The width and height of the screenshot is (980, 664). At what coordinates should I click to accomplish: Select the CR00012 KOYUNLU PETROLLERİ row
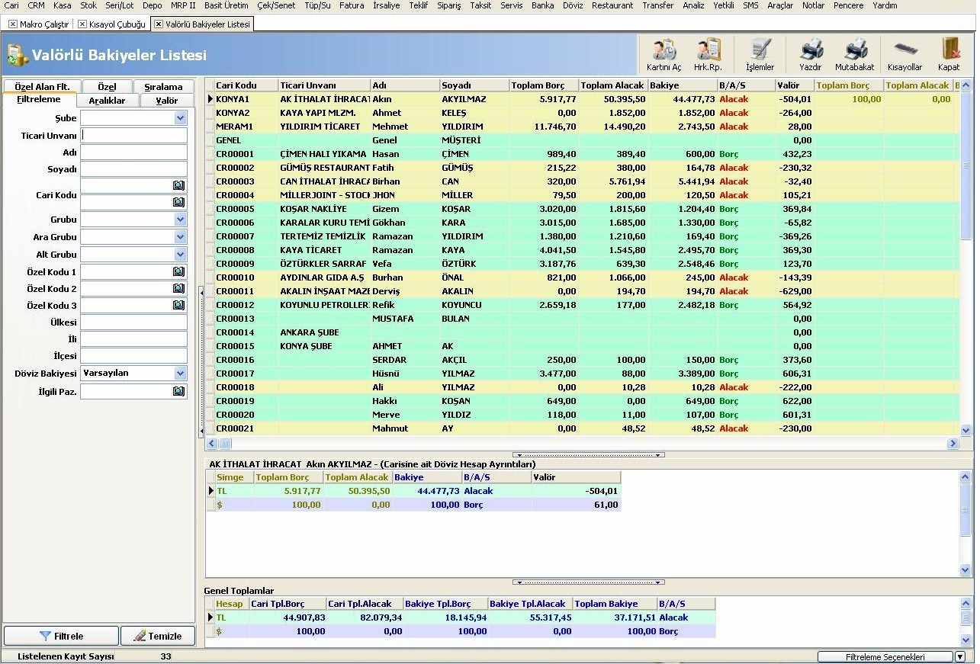click(x=582, y=305)
